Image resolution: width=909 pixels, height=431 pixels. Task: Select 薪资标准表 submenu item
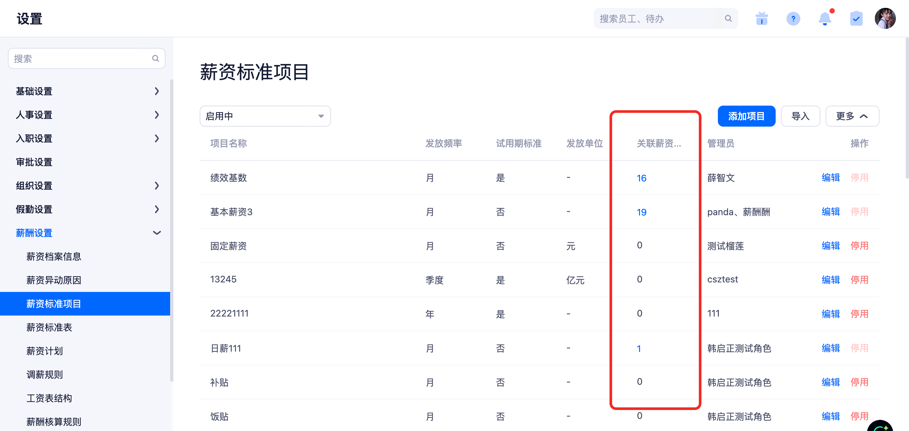[x=49, y=327]
